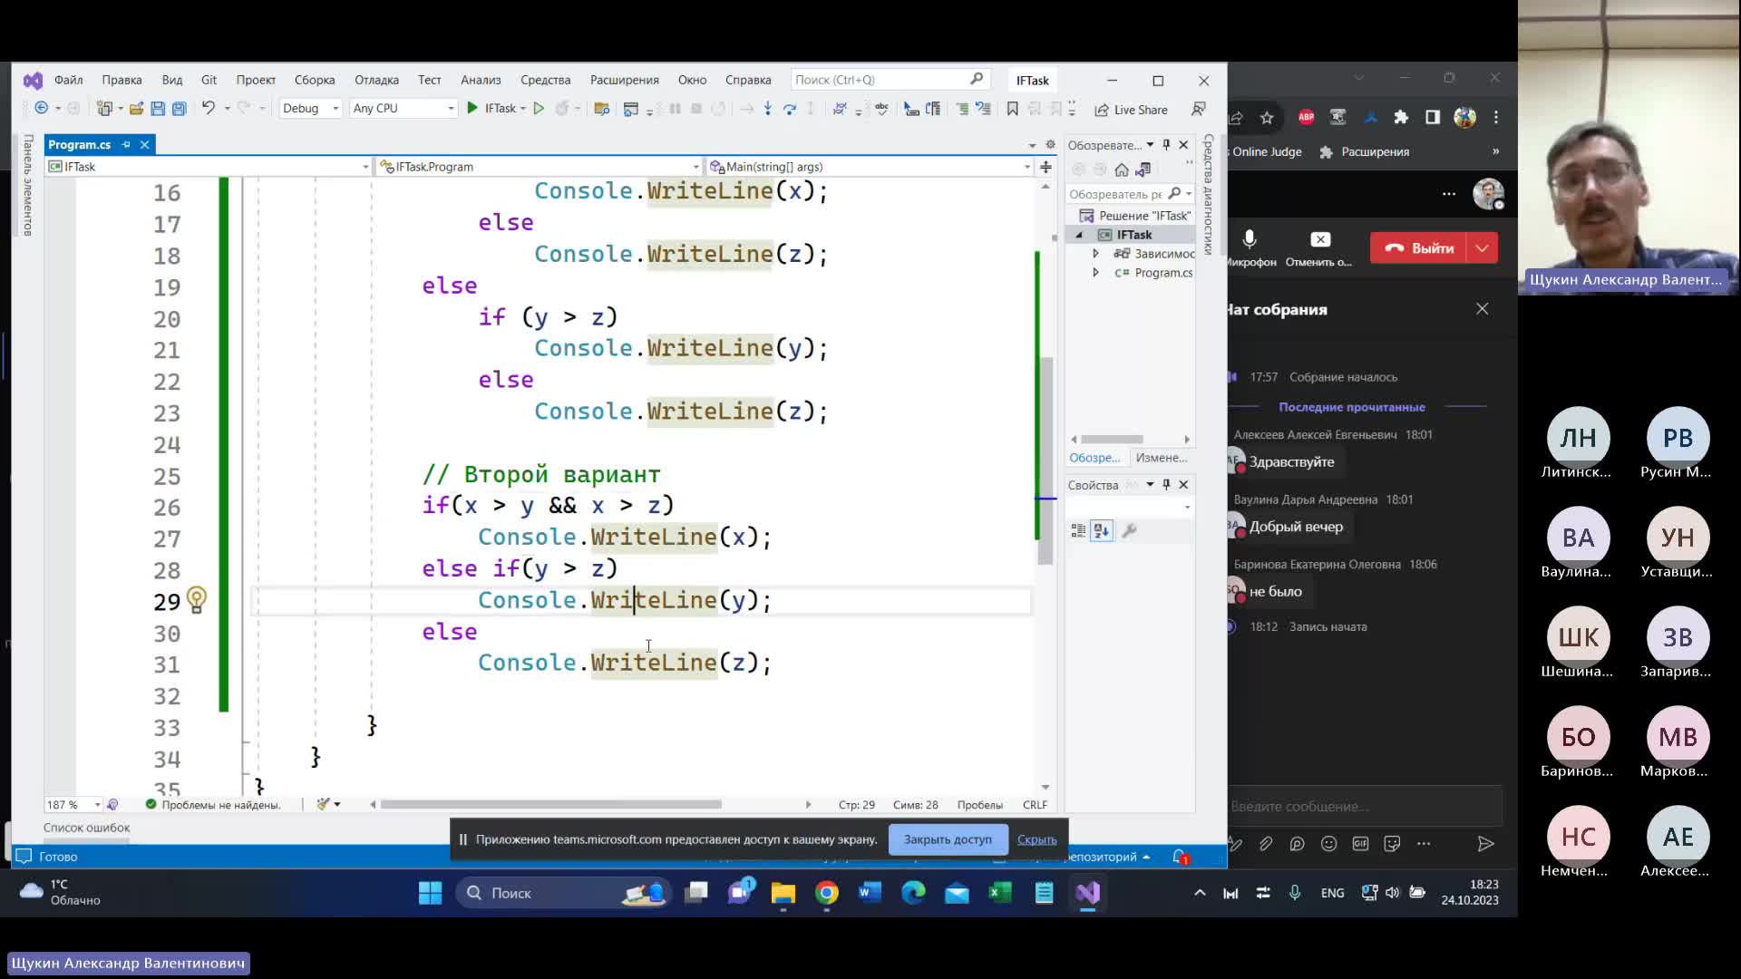Screen dimensions: 1741x979
Task: Click the send message arrow in Teams chat
Action: point(1485,844)
